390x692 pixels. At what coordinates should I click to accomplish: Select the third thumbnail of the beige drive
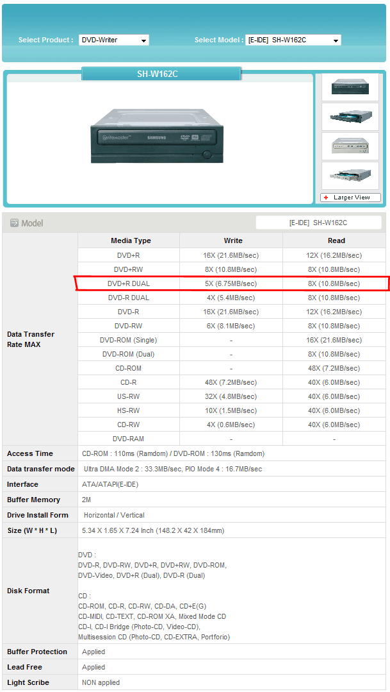350,146
